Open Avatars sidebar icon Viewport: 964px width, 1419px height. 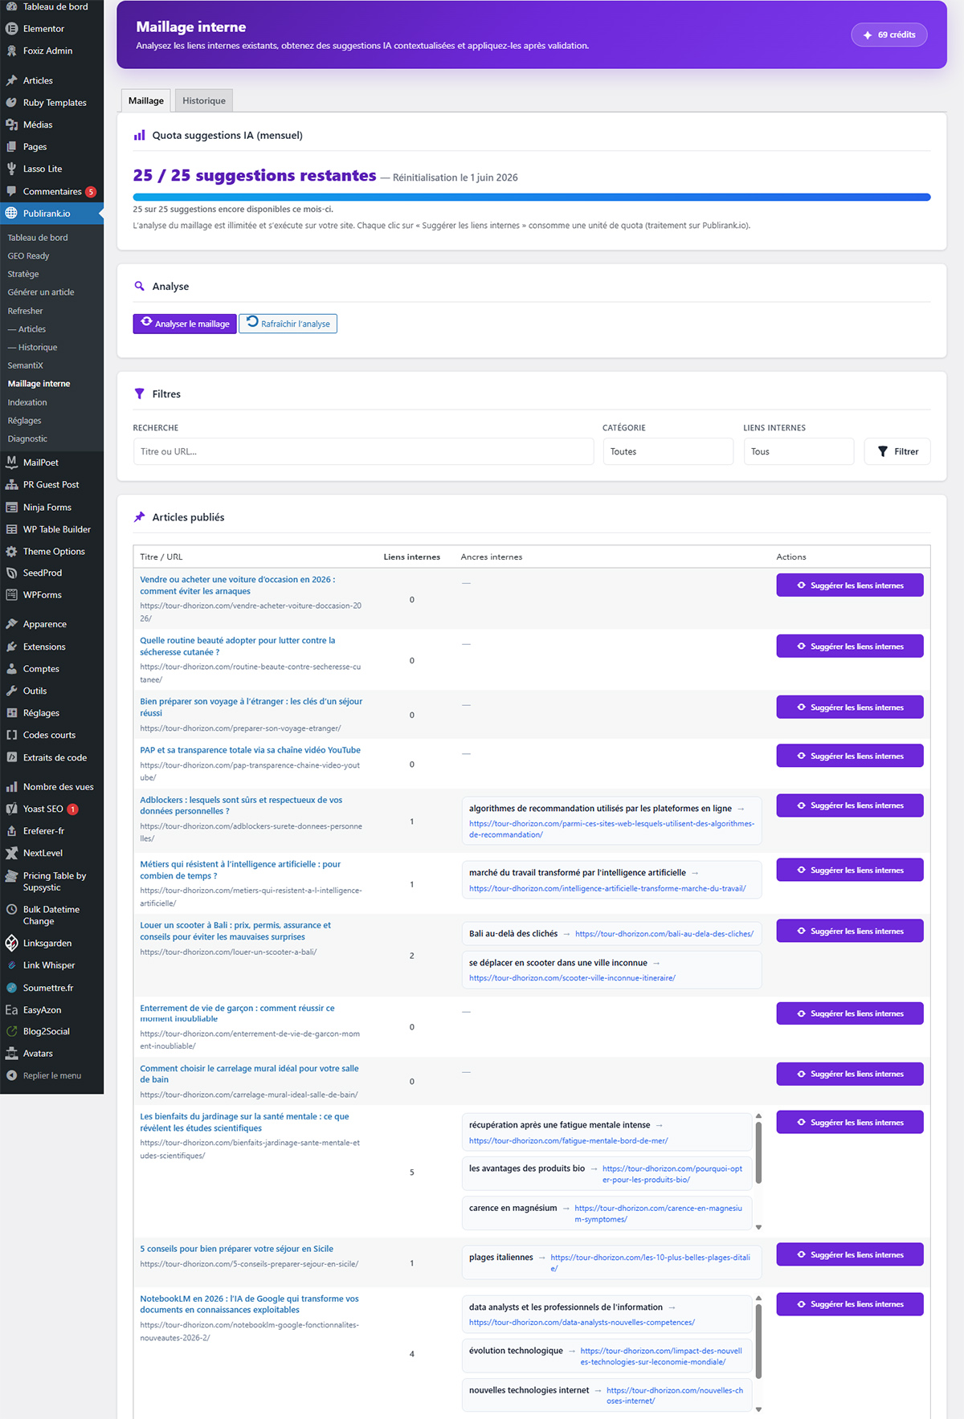11,1054
